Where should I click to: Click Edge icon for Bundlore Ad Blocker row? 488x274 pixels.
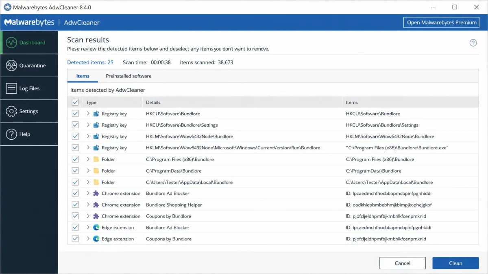(96, 227)
